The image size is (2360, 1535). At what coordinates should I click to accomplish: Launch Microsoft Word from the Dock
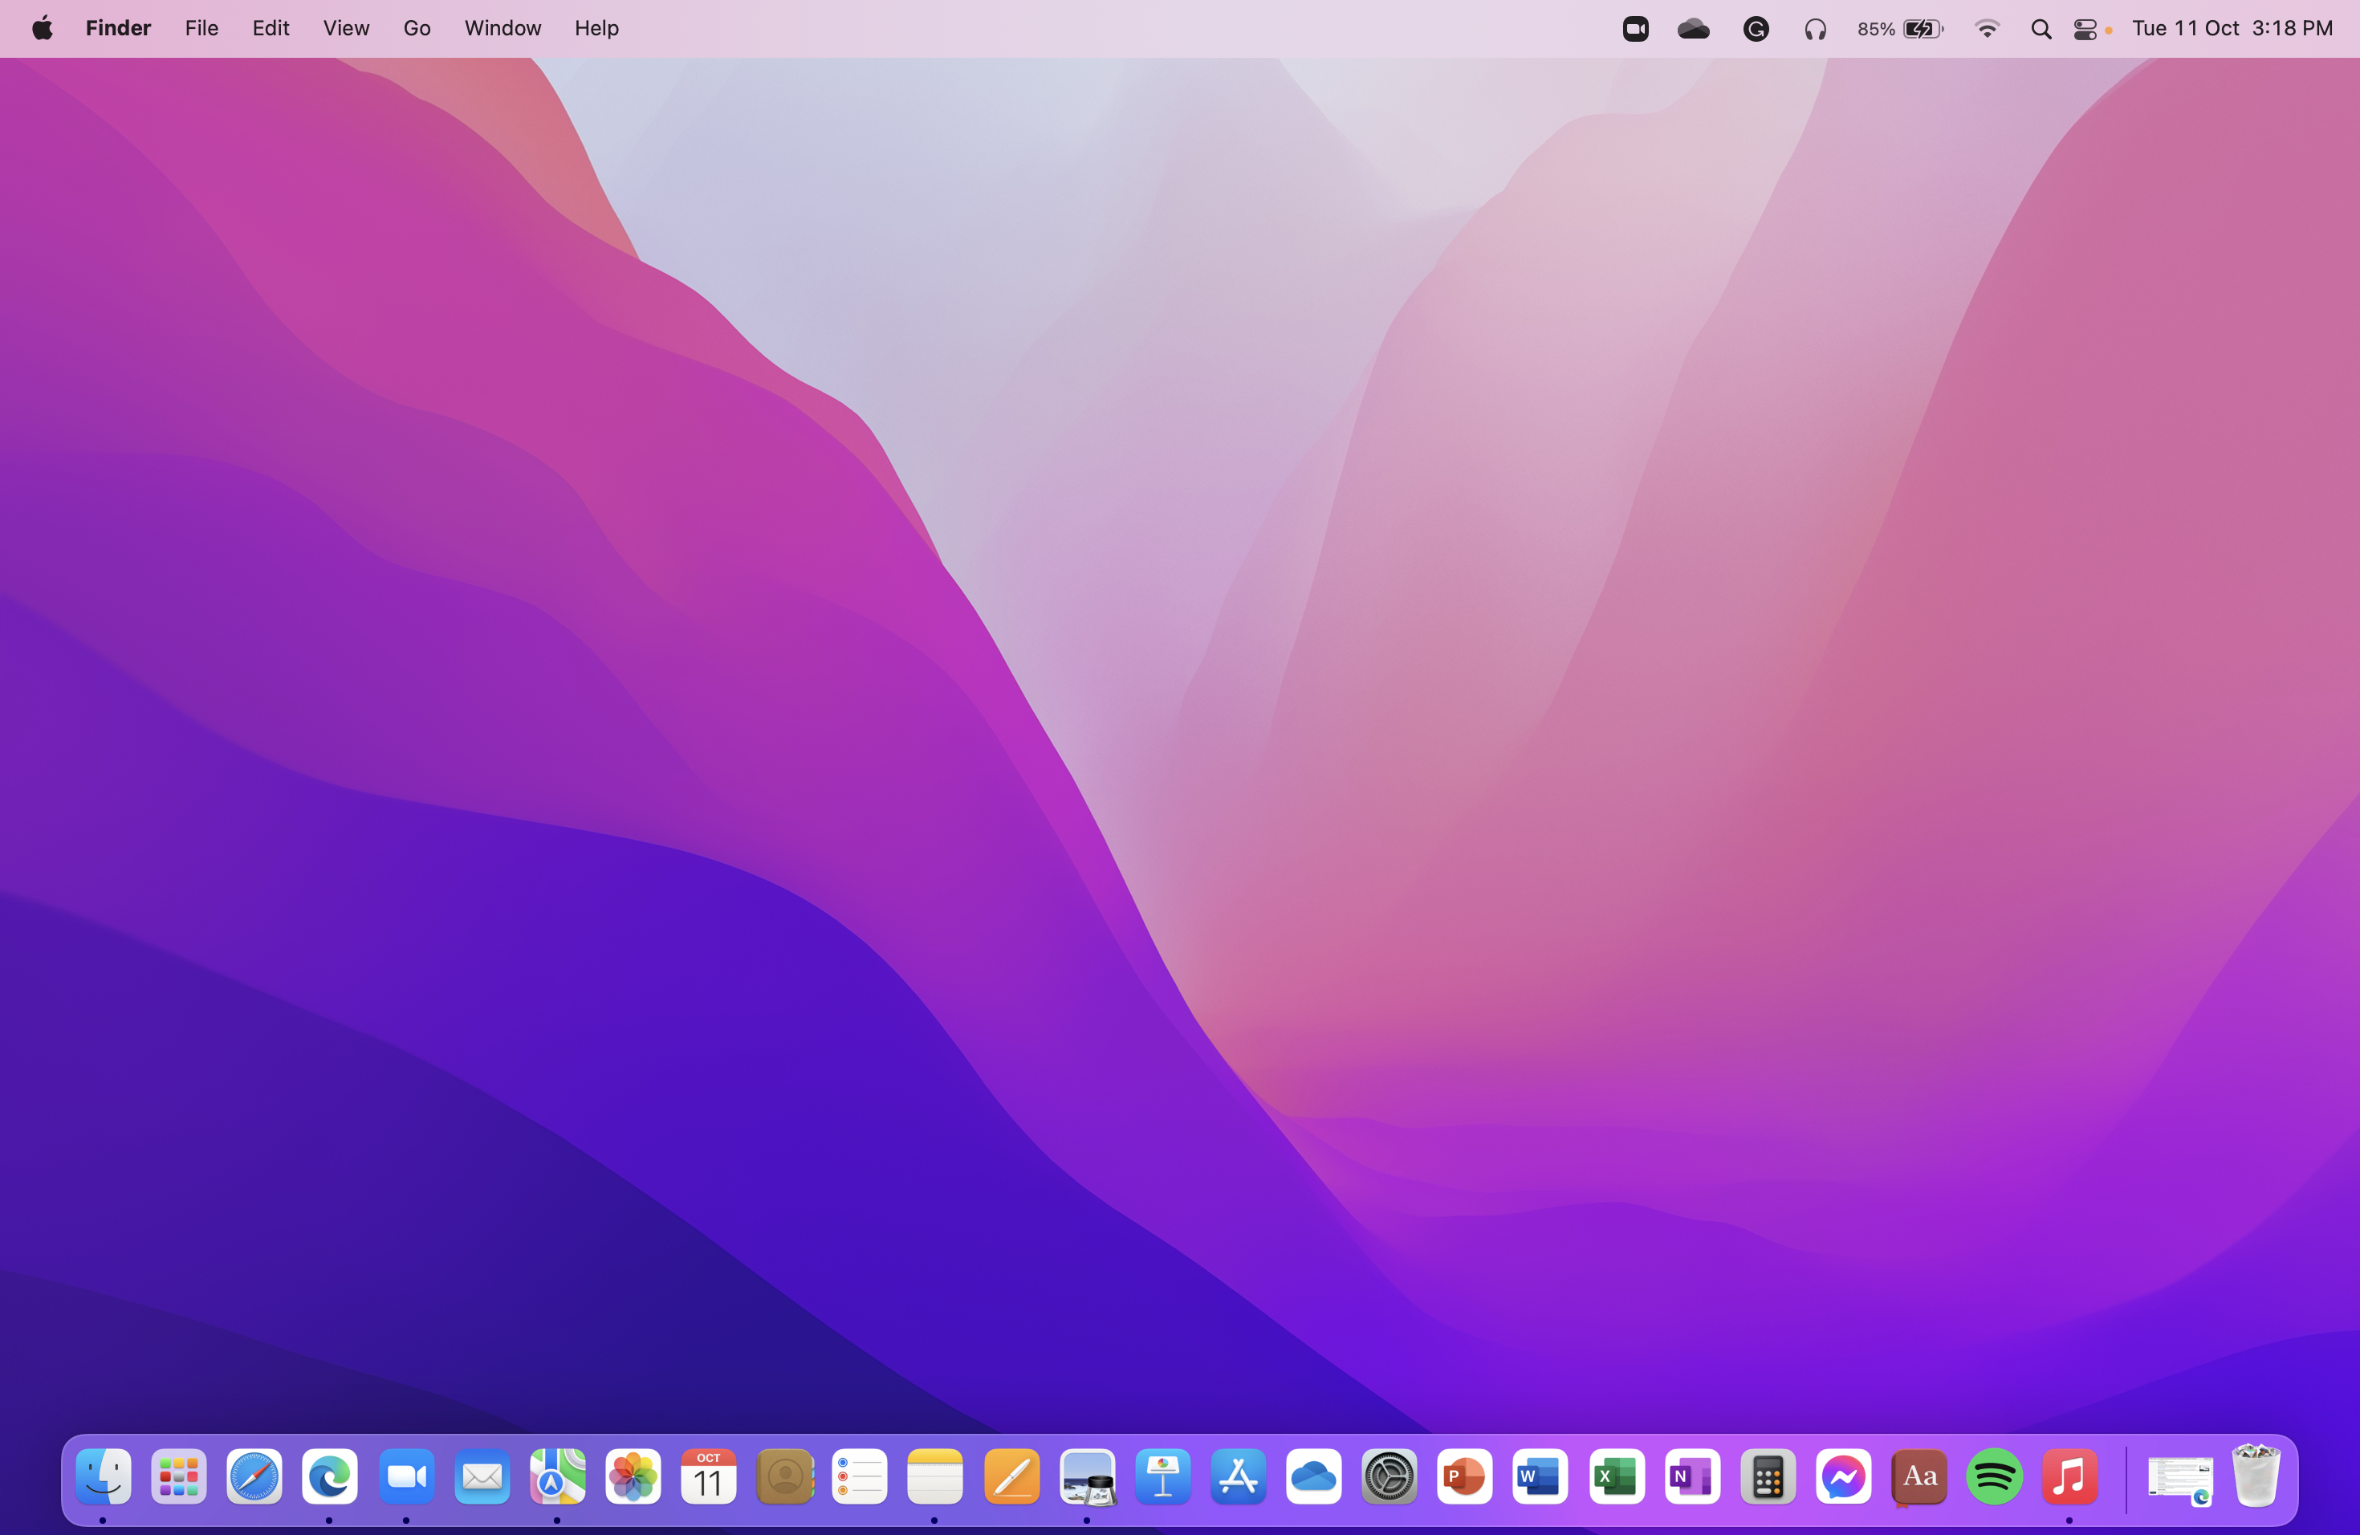tap(1540, 1476)
